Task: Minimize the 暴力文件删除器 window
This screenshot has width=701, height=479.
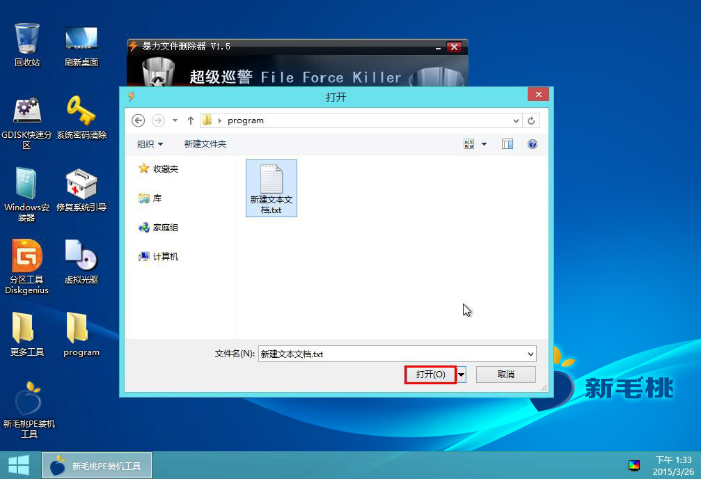Action: [438, 47]
